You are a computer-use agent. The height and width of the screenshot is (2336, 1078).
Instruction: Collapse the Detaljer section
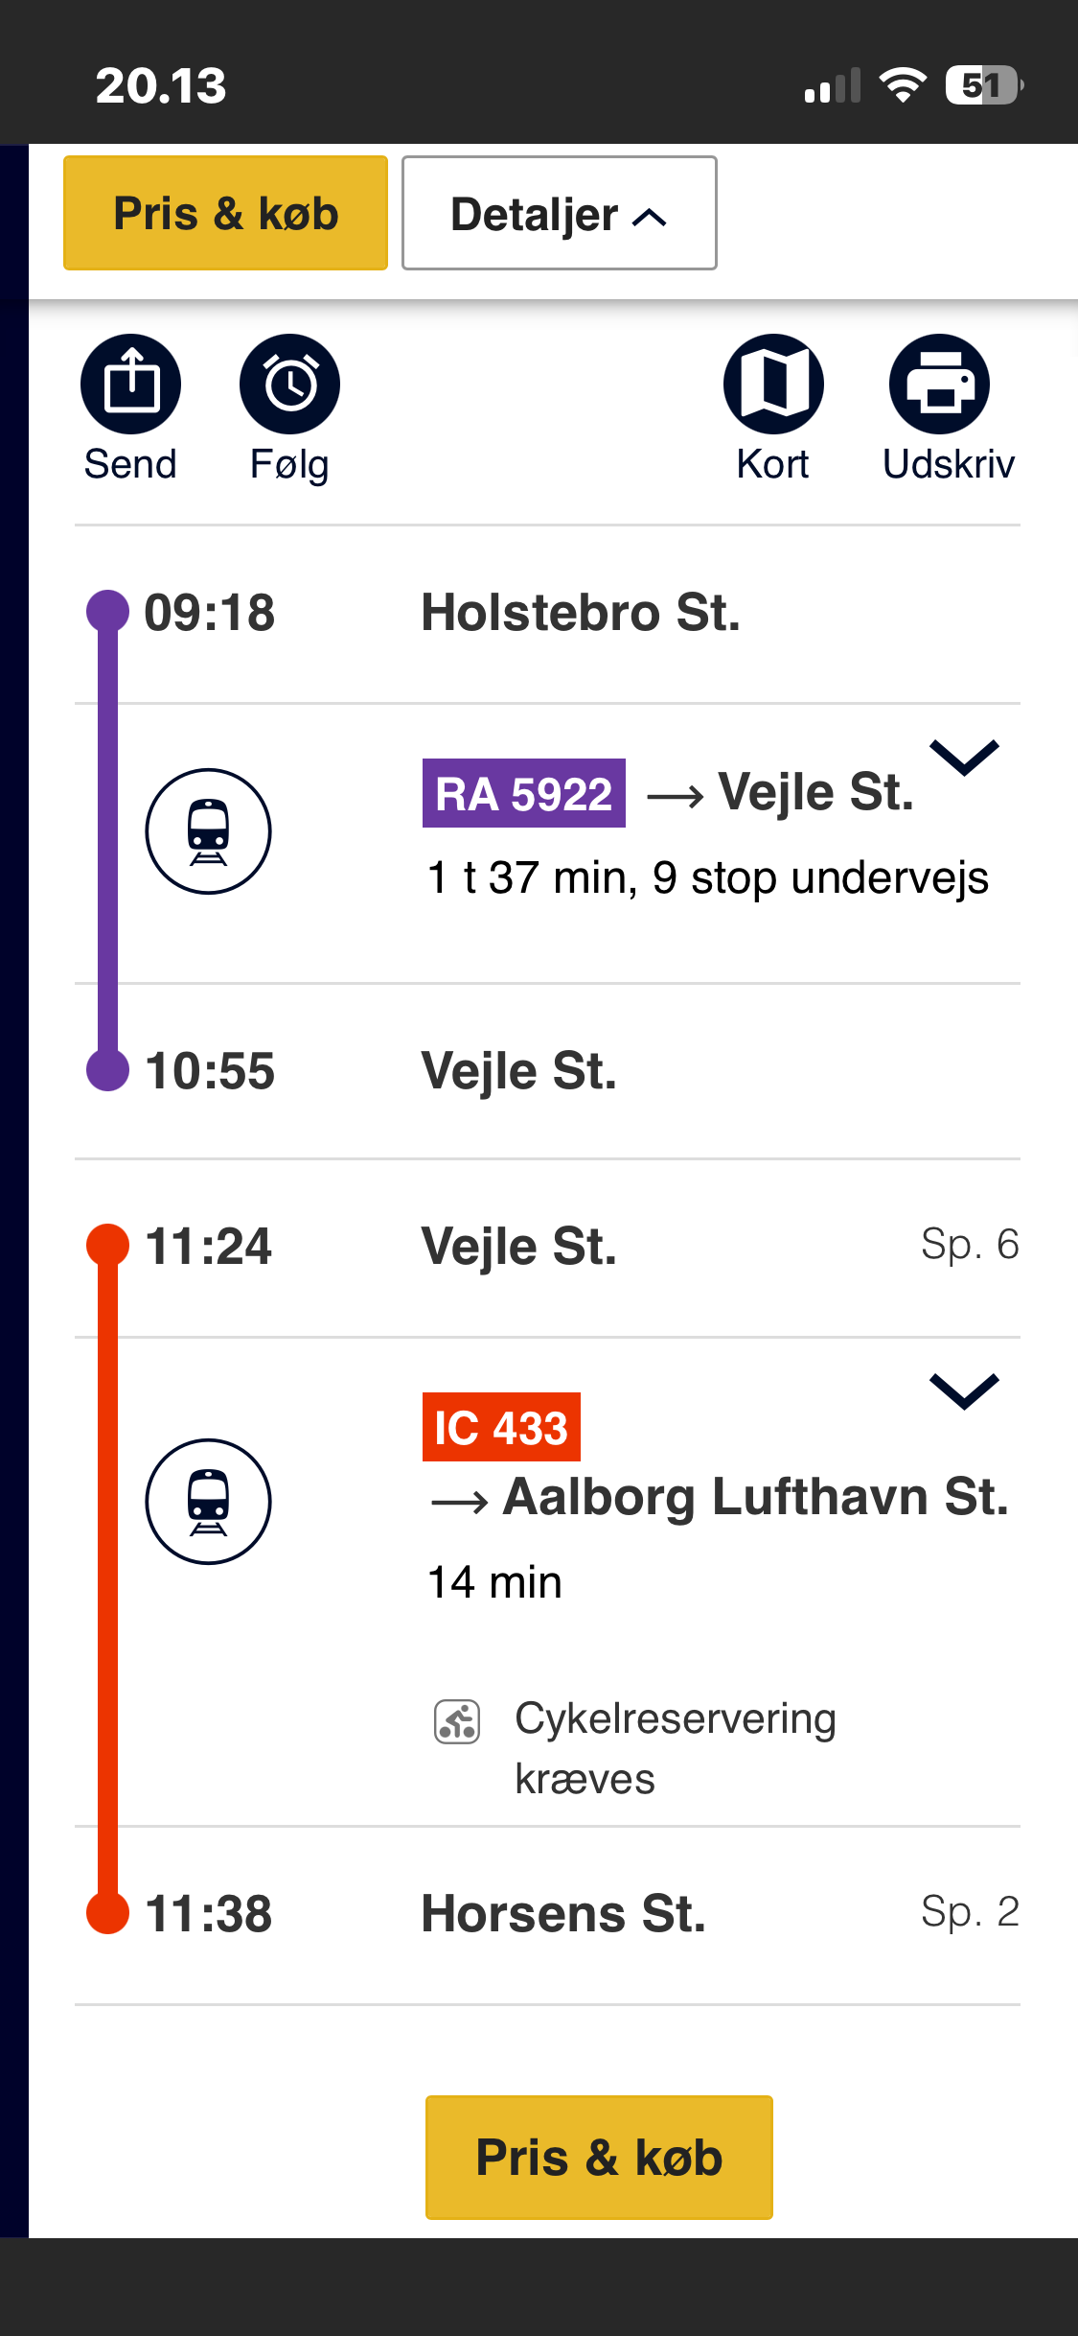[x=559, y=214]
